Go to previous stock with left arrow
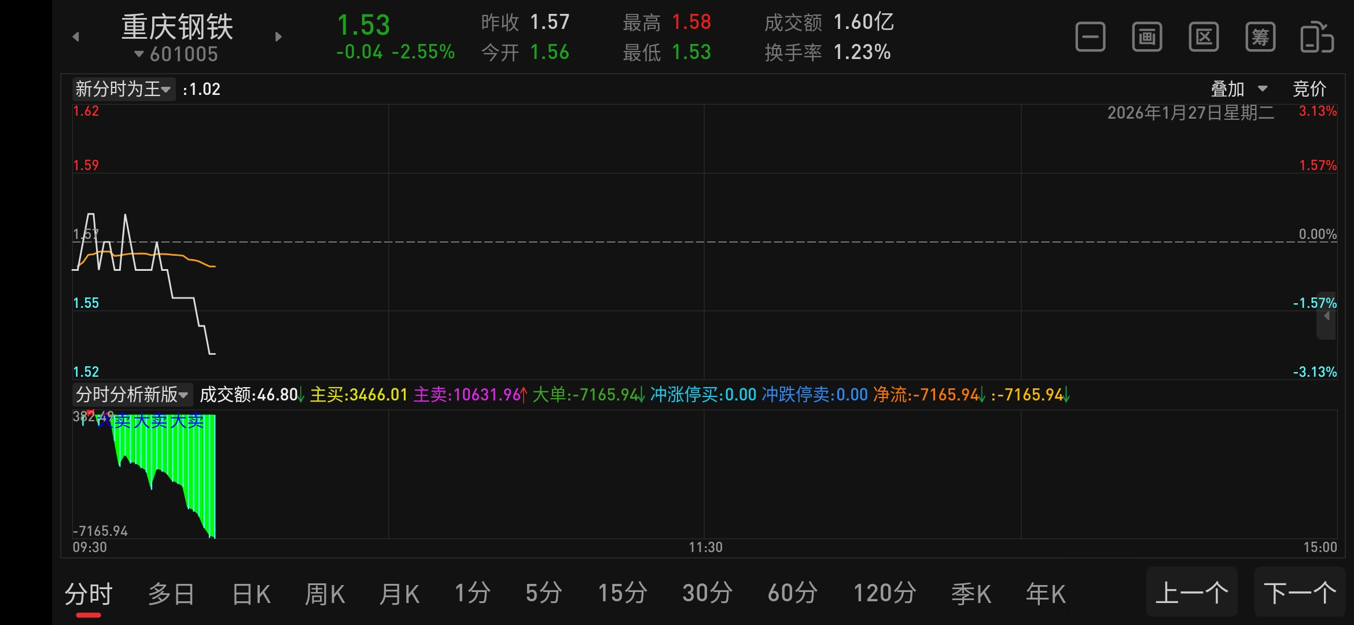The height and width of the screenshot is (625, 1354). point(76,37)
